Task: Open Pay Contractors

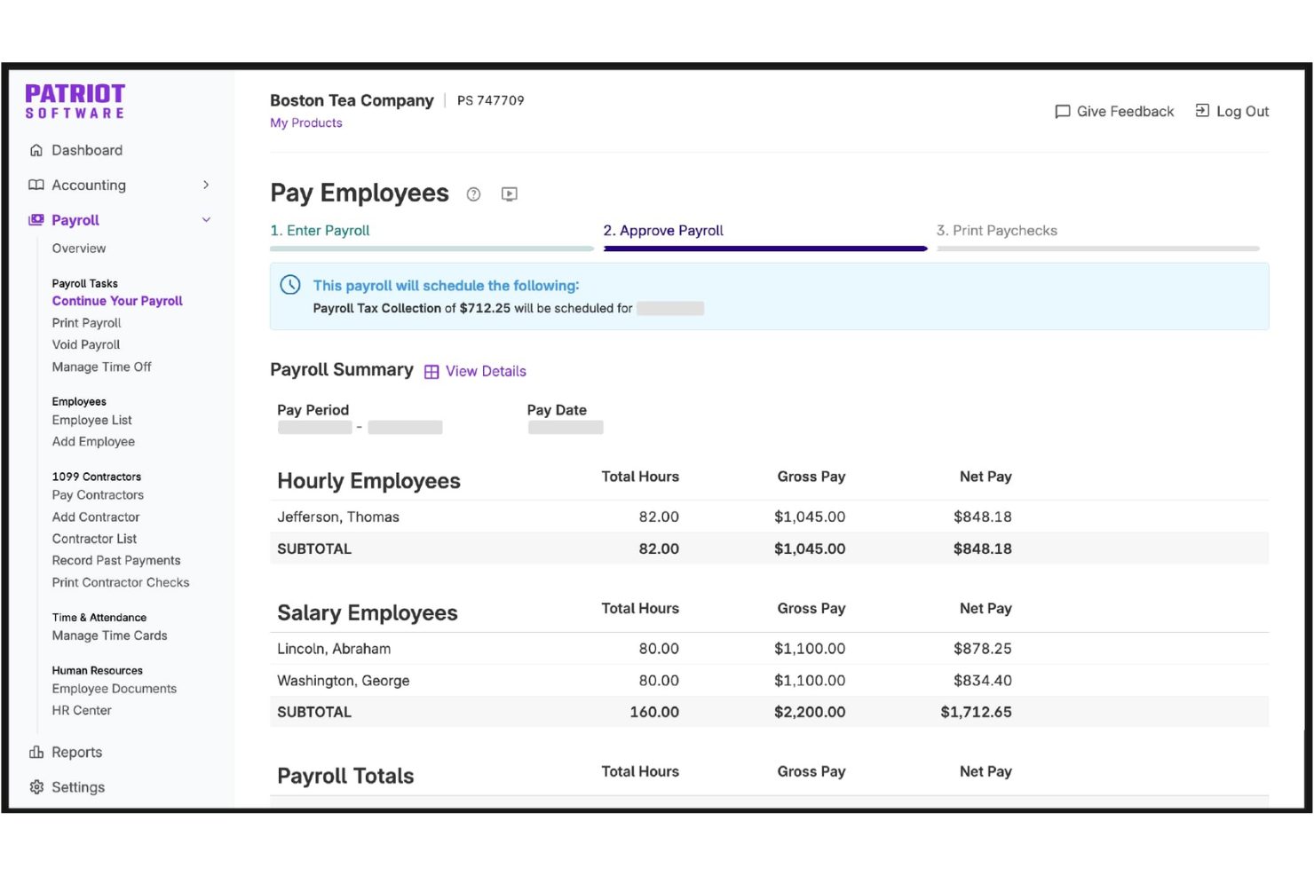Action: coord(98,495)
